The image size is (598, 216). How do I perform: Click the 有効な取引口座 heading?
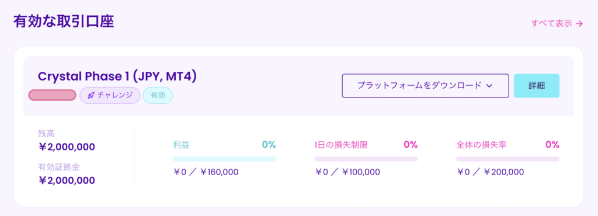pyautogui.click(x=64, y=22)
